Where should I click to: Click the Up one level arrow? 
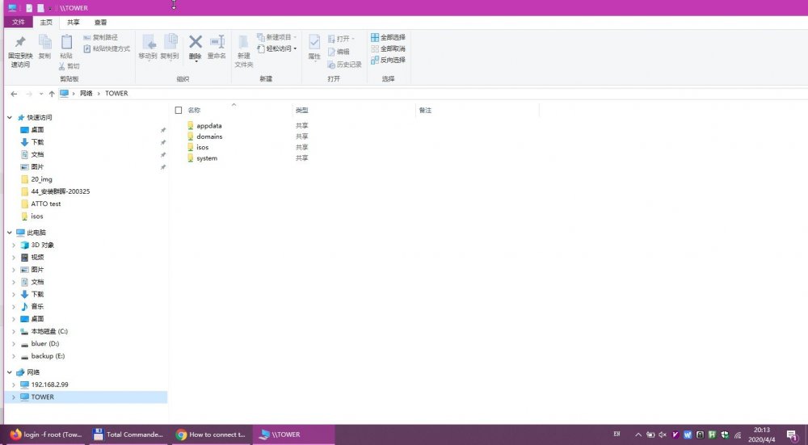52,94
